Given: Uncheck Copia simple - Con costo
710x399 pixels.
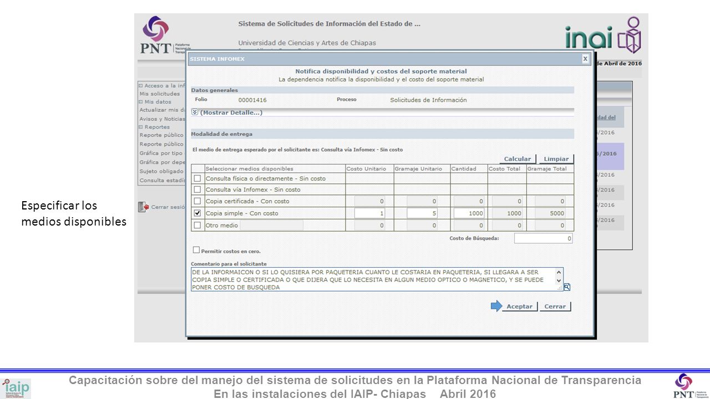Looking at the screenshot, I should coord(197,213).
